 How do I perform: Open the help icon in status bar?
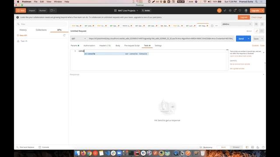pos(263,147)
